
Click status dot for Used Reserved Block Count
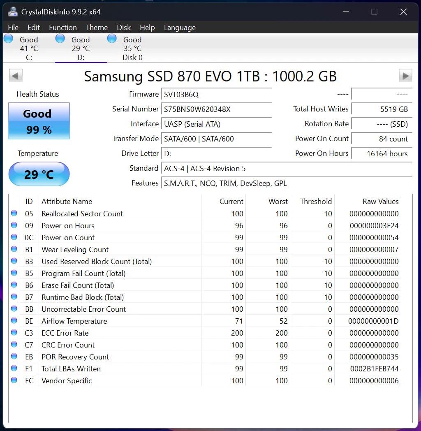tap(14, 261)
